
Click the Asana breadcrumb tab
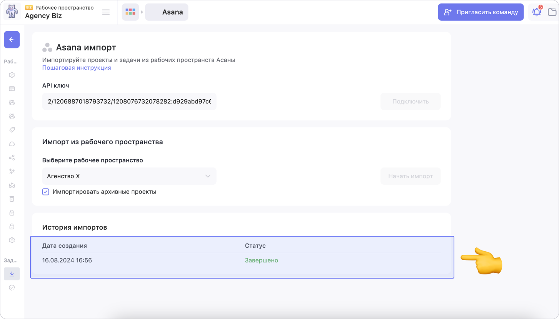tap(167, 12)
